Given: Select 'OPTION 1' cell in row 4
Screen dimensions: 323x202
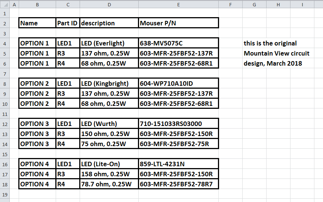Looking at the screenshot, I should pyautogui.click(x=37, y=43).
